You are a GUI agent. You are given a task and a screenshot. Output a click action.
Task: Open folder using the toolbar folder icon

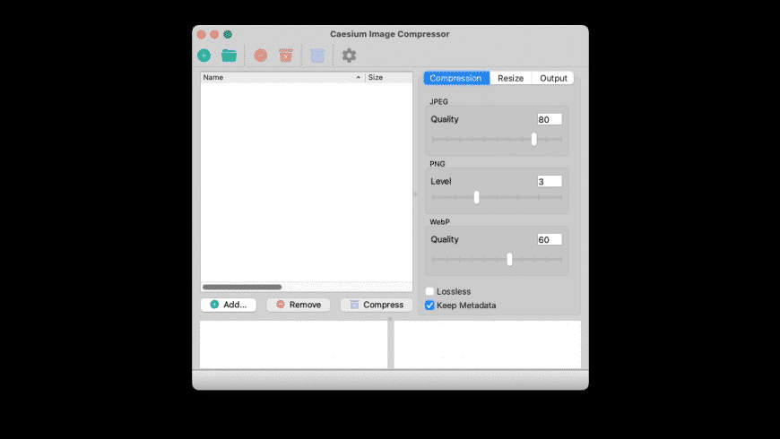(229, 56)
